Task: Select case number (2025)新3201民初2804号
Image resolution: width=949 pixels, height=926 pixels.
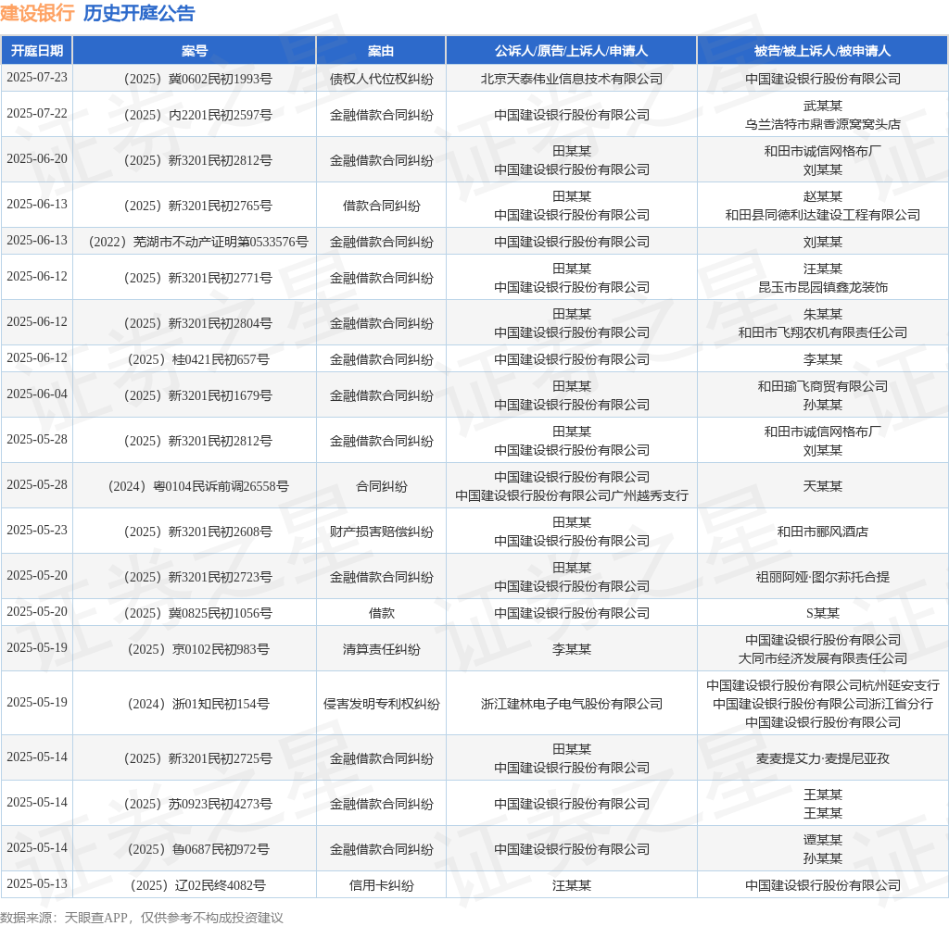Action: pos(198,323)
